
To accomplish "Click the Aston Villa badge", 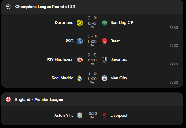I will pyautogui.click(x=80, y=116).
